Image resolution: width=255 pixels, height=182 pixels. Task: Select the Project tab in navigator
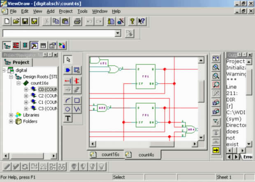17,62
